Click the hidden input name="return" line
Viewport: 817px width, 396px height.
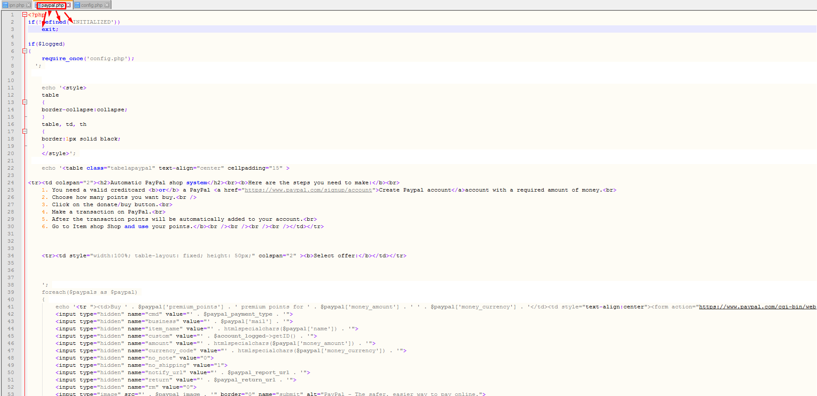(176, 380)
